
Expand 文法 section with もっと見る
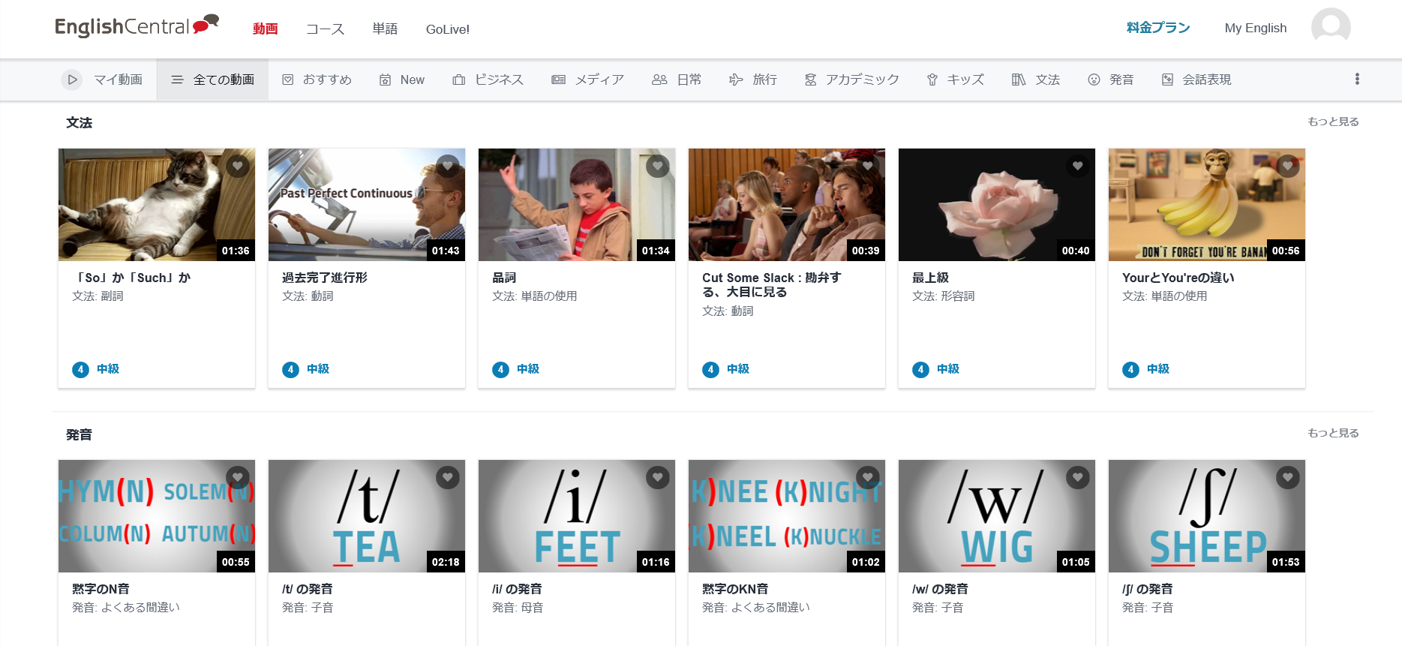click(x=1332, y=122)
